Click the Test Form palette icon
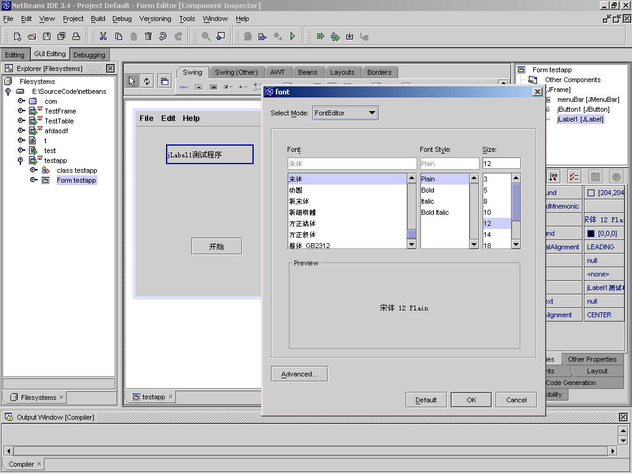Viewport: 632px width, 474px height. (x=164, y=81)
